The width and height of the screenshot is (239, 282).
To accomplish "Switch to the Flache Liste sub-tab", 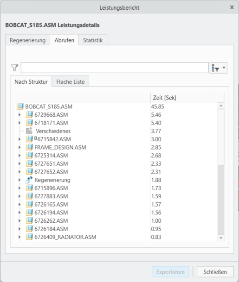I will pos(71,81).
